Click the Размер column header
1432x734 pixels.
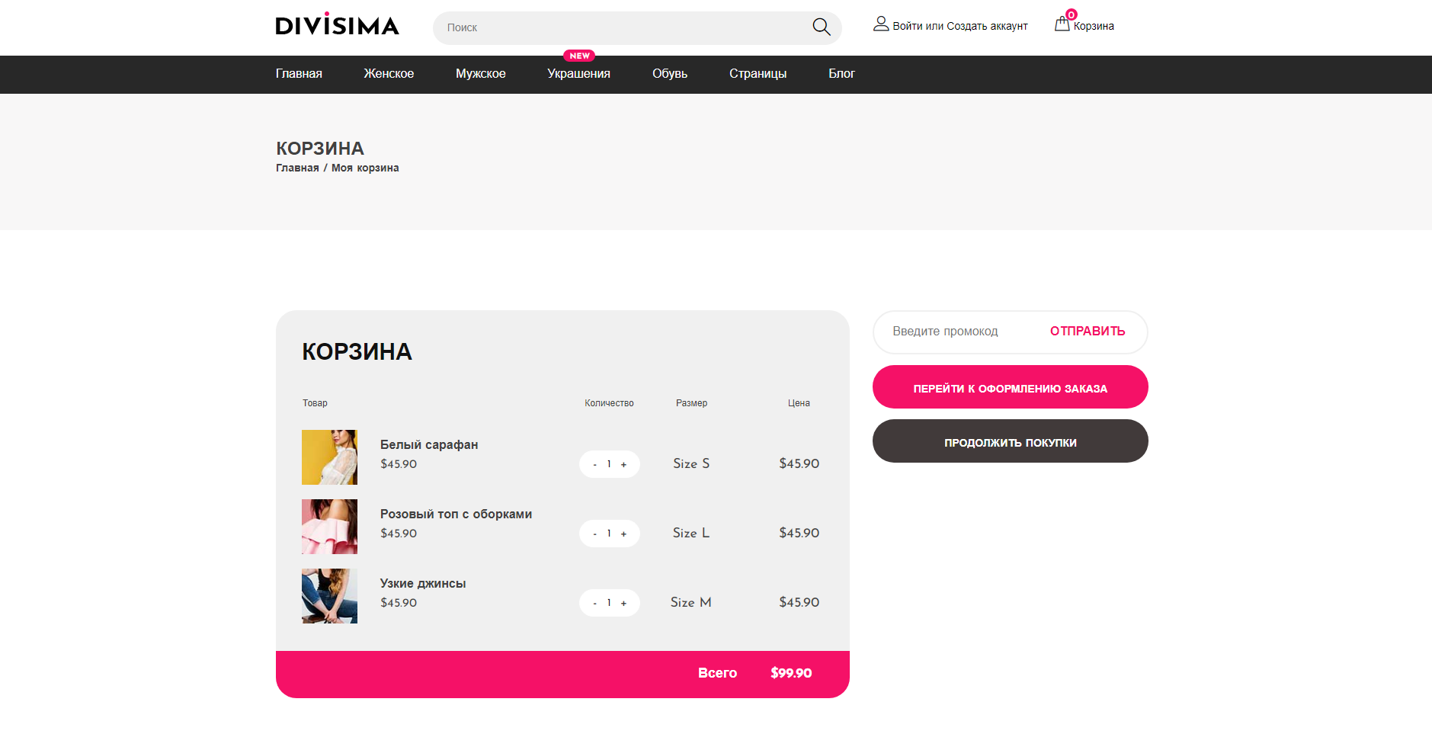pyautogui.click(x=691, y=403)
